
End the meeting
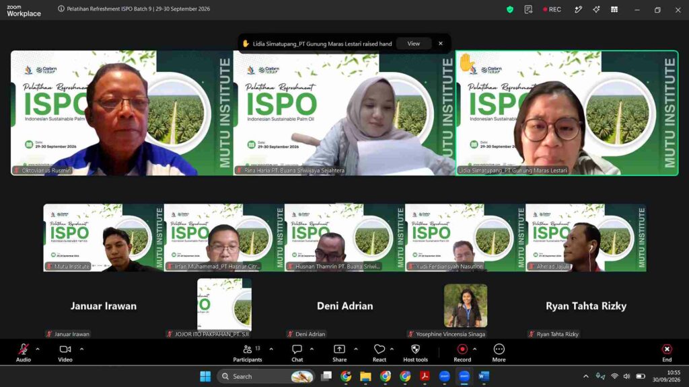(667, 353)
